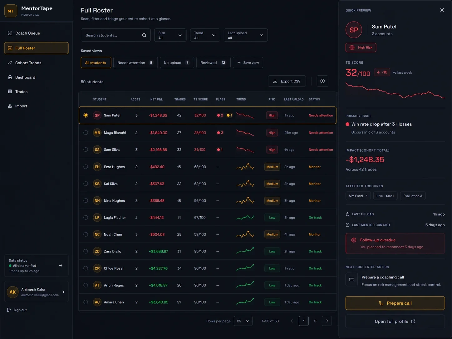Select the Ezra Hughes row radio button
The image size is (452, 339).
click(x=86, y=167)
